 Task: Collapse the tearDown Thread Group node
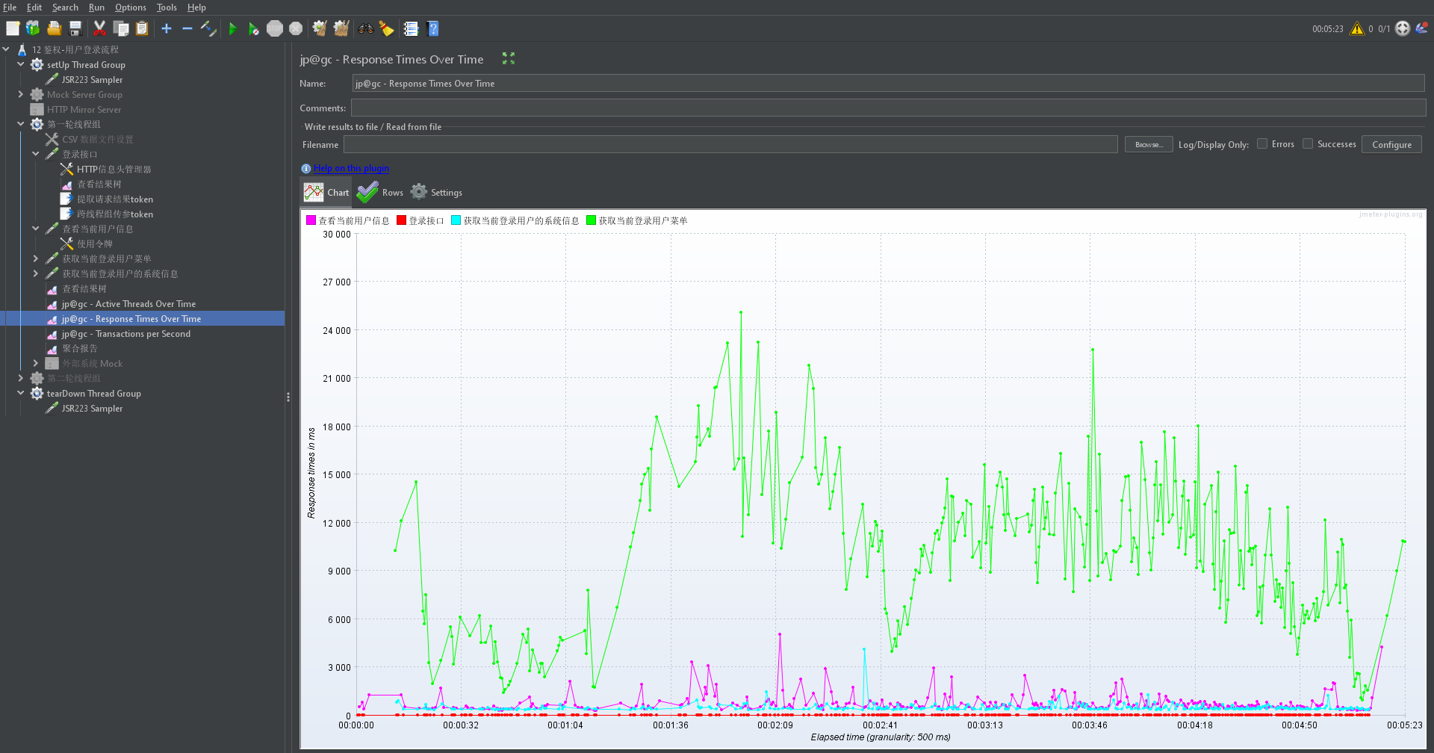21,393
